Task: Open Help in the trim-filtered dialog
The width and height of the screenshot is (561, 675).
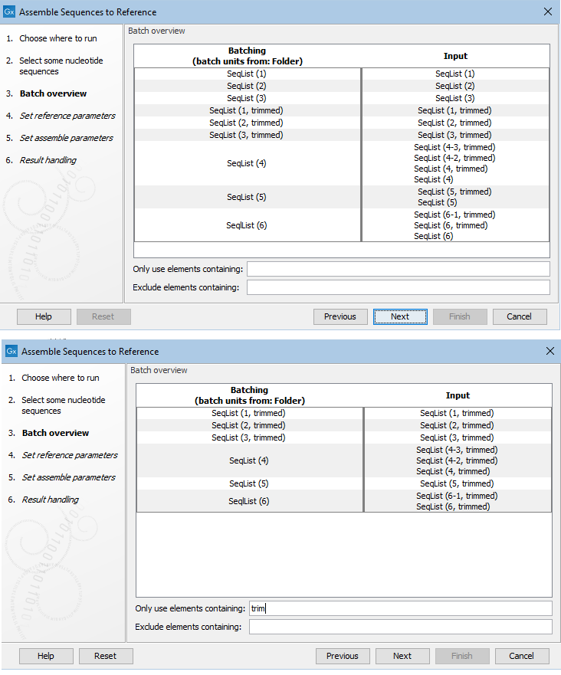Action: [46, 656]
